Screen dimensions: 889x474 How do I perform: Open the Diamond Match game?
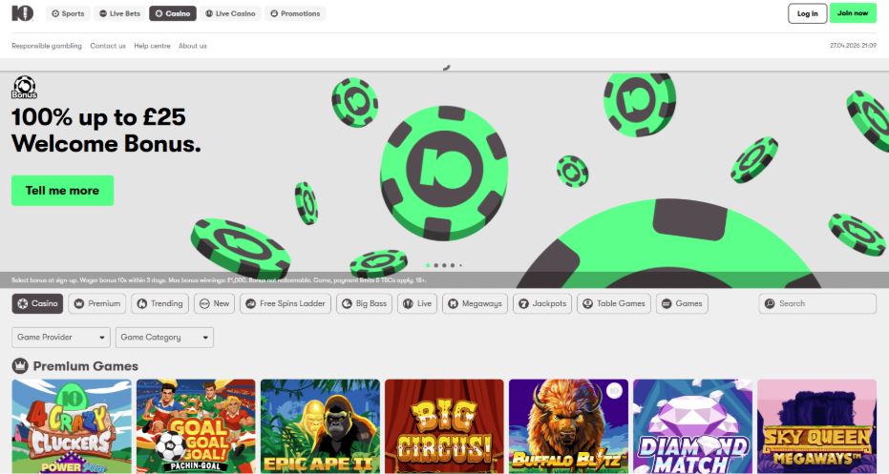[x=693, y=426]
